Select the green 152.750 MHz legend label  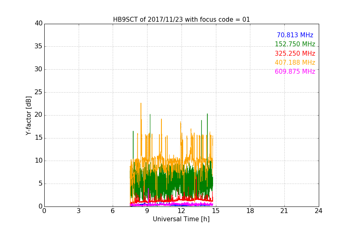click(x=295, y=44)
